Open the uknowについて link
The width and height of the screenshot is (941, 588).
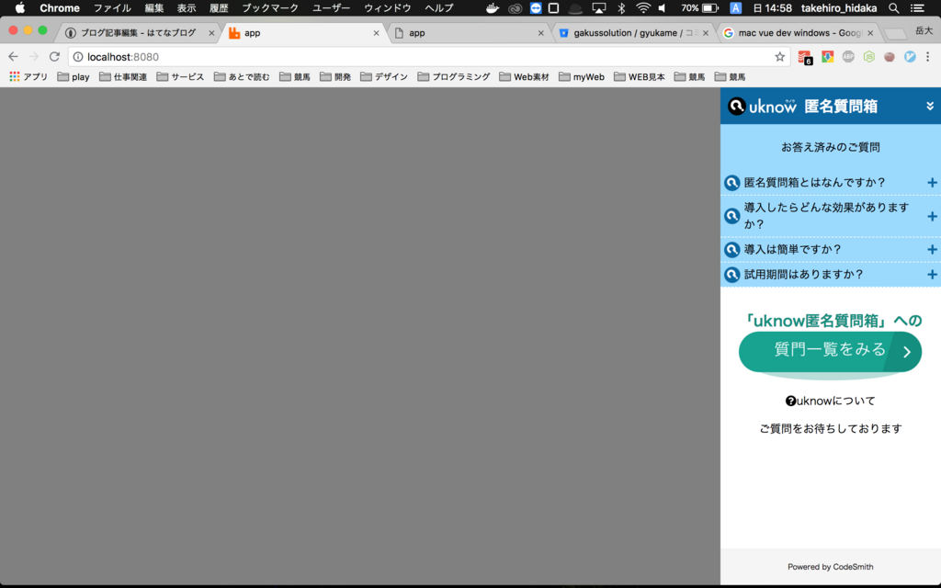831,401
